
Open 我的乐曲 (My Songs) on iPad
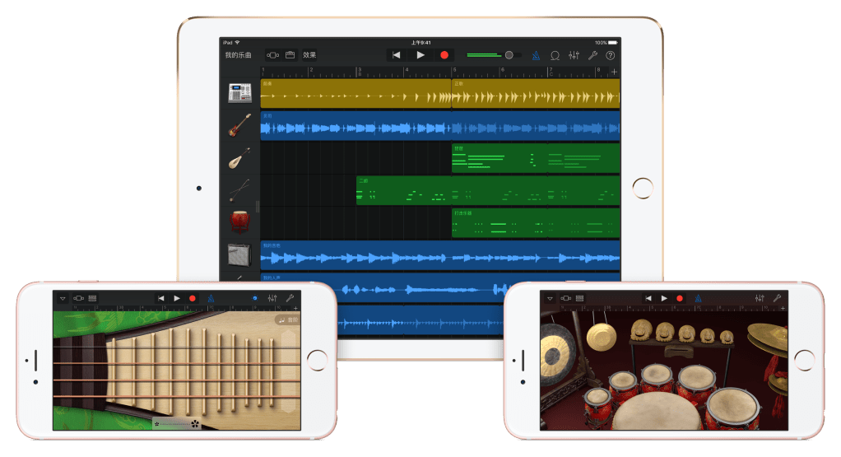click(238, 55)
